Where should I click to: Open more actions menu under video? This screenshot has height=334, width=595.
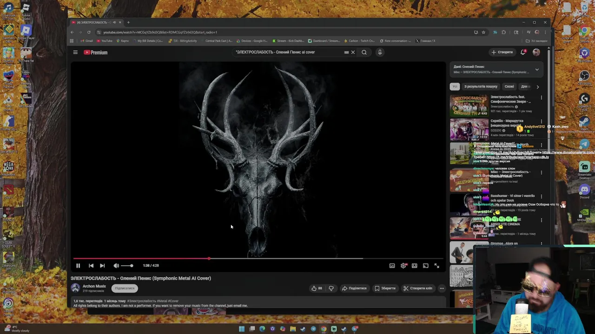click(x=442, y=288)
